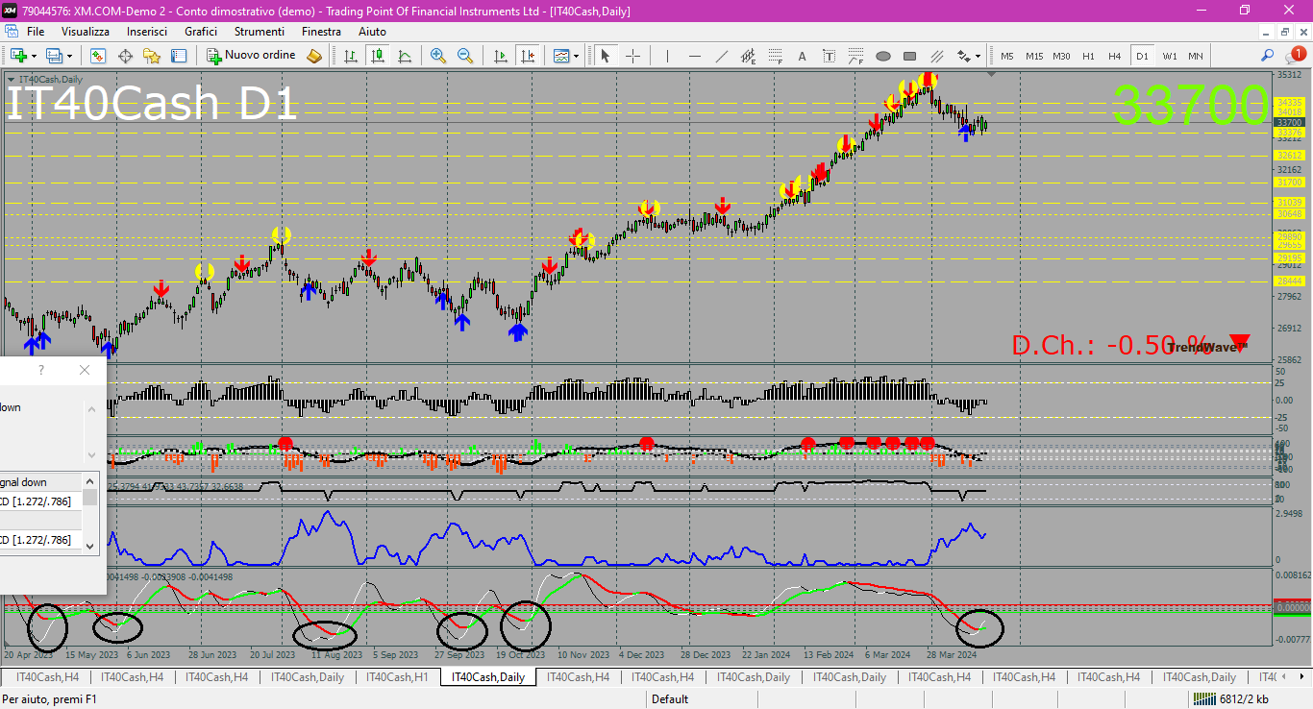Open the notifications chat bubble icon
1313x709 pixels.
coord(1295,56)
